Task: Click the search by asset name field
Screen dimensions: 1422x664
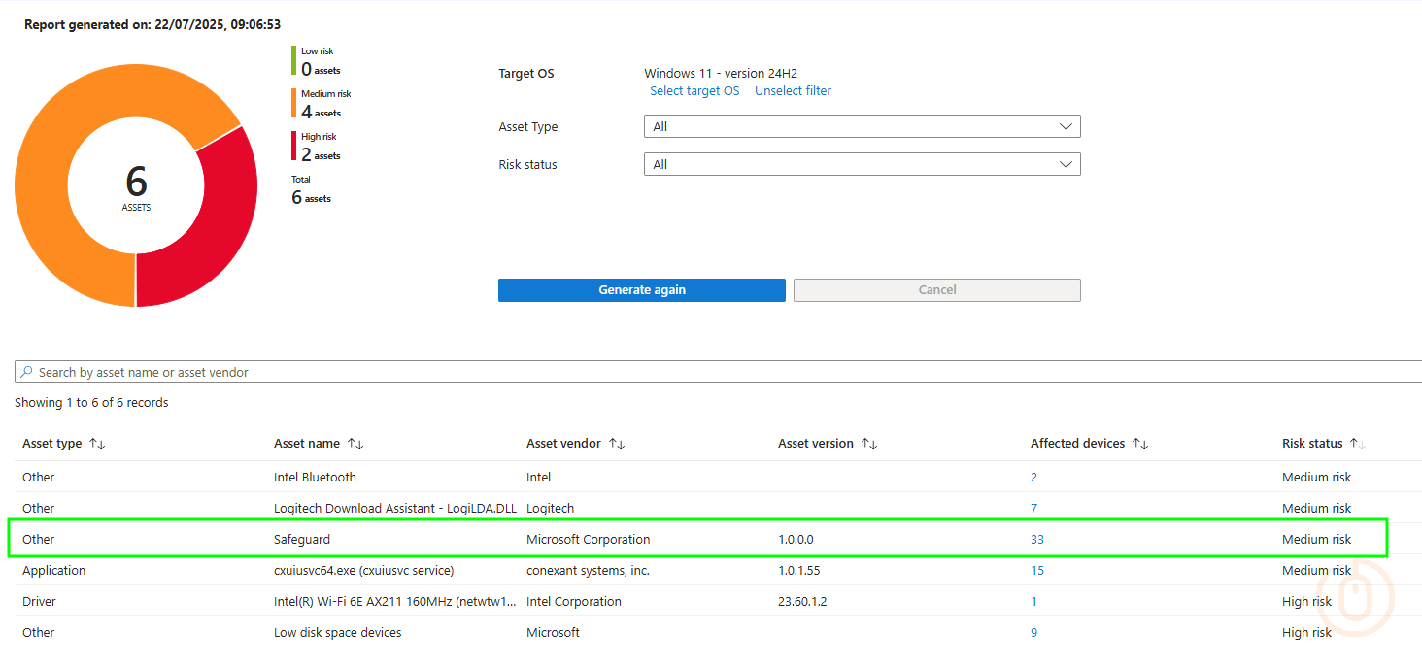Action: tap(680, 373)
